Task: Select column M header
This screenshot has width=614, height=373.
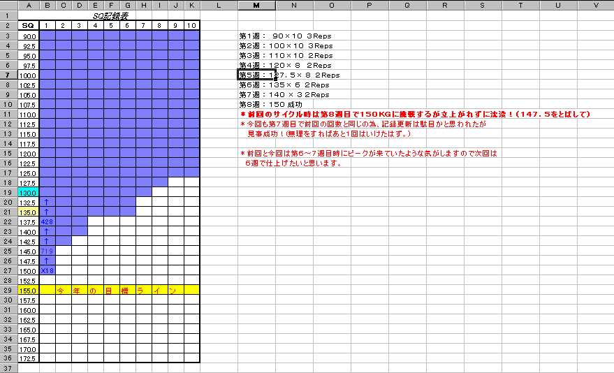Action: point(256,5)
